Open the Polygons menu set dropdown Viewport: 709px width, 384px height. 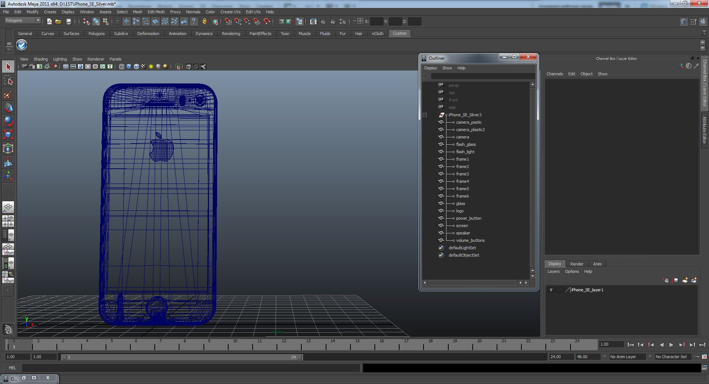(22, 21)
